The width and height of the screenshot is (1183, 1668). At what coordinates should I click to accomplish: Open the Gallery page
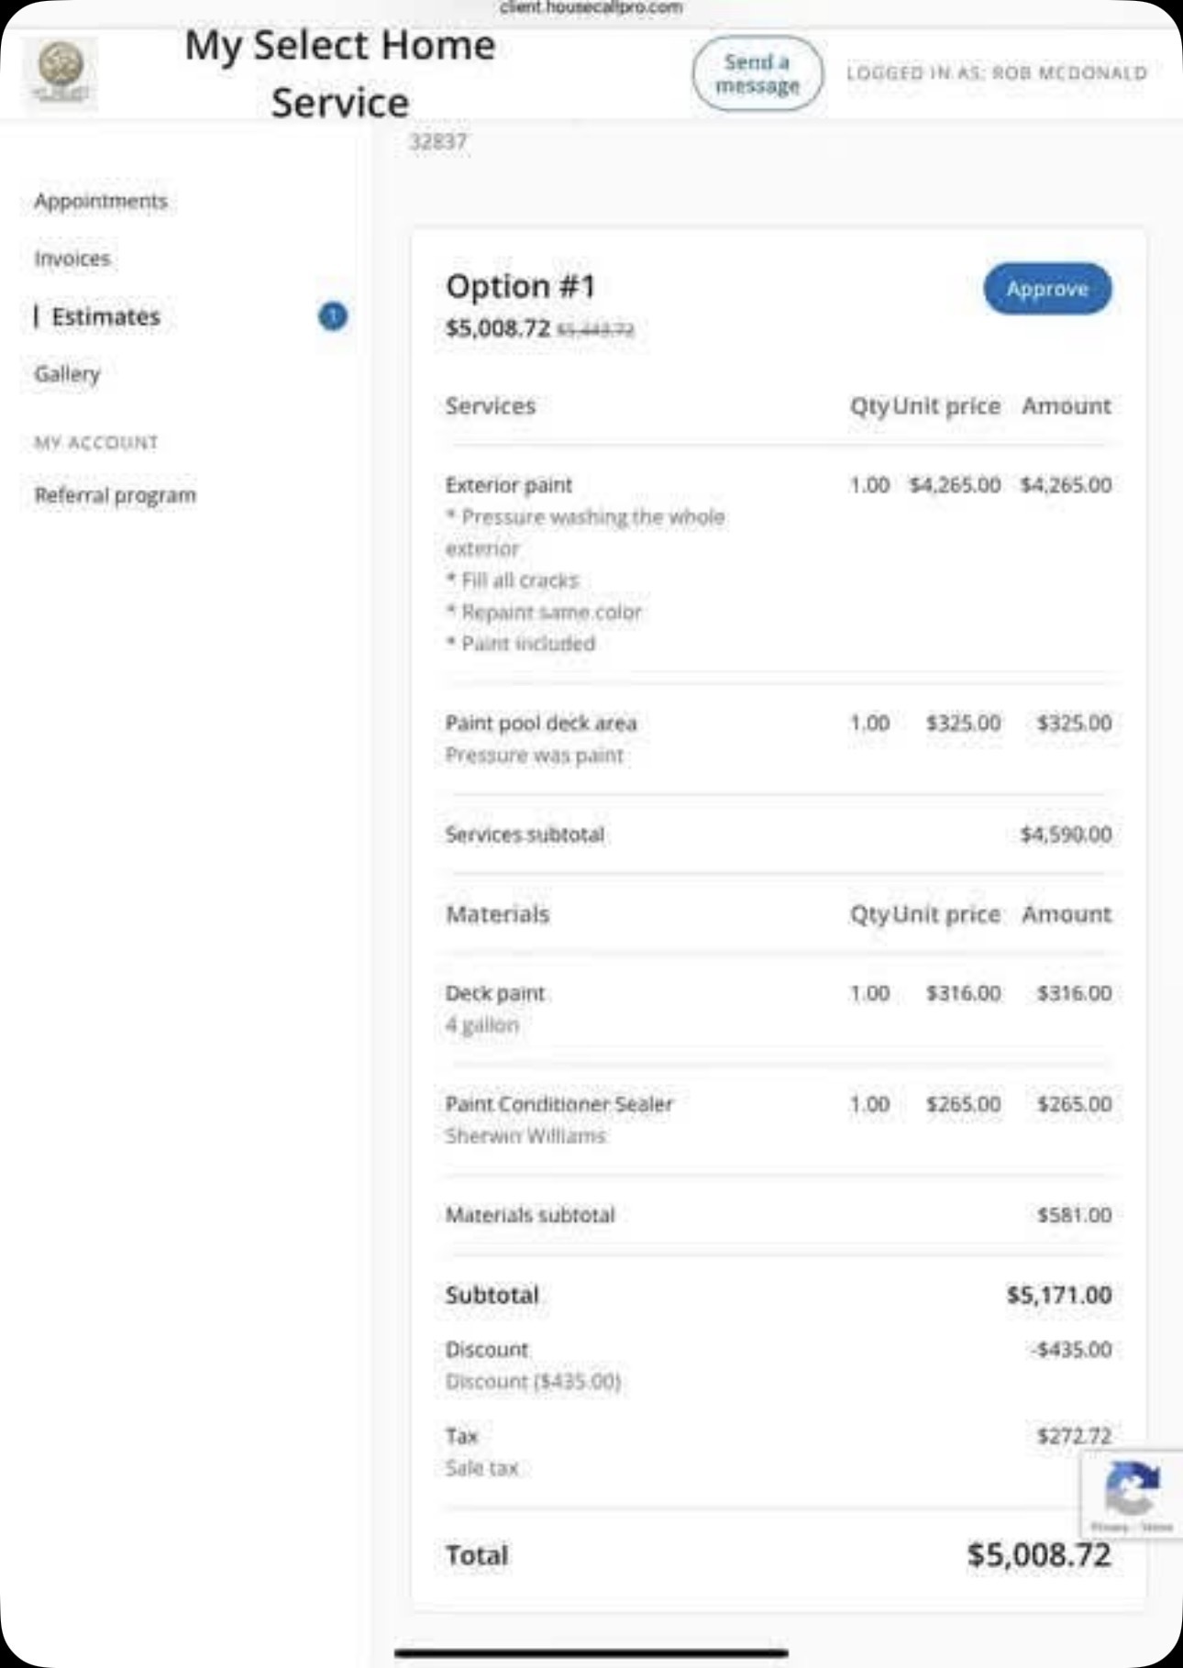point(67,374)
